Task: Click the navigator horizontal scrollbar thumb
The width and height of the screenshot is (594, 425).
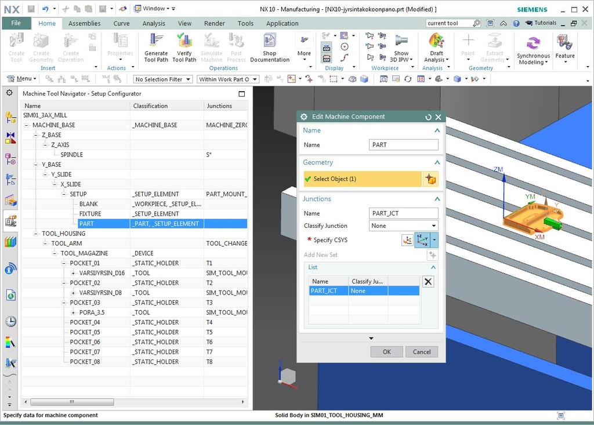Action: click(x=72, y=402)
